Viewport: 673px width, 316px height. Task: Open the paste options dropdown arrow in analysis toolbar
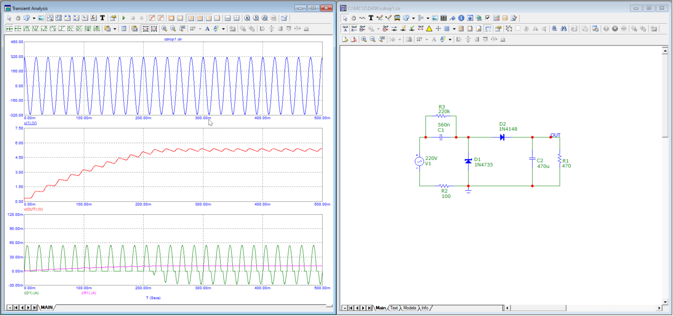point(115,29)
